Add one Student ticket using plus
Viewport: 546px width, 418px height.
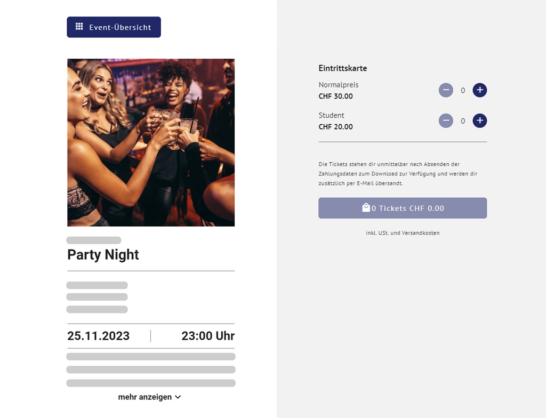tap(480, 121)
